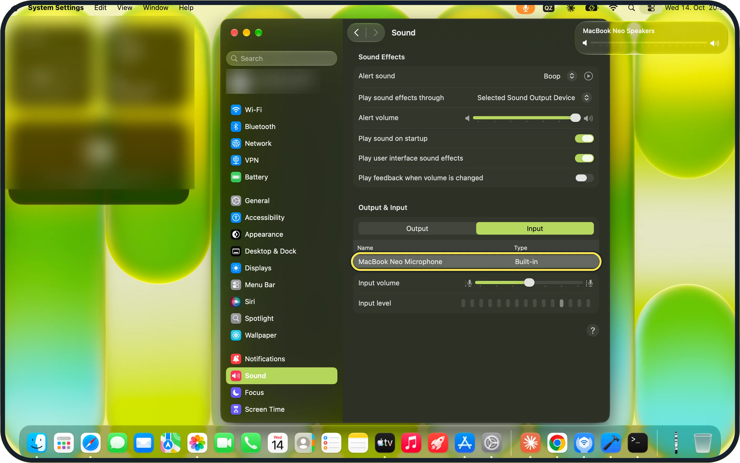Open Wi-Fi settings in sidebar
Screen dimensions: 740x463
[281, 110]
